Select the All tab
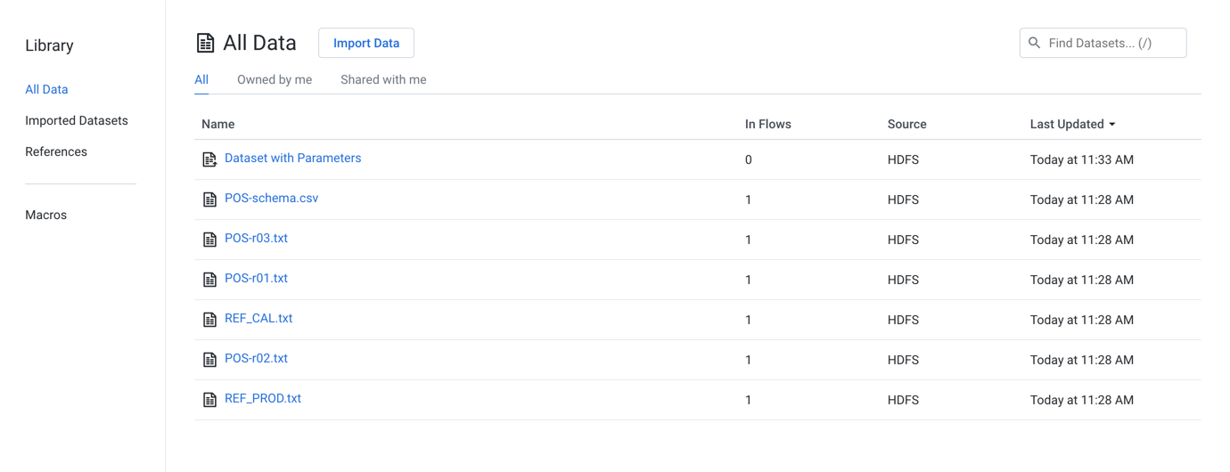This screenshot has width=1230, height=472. (201, 80)
